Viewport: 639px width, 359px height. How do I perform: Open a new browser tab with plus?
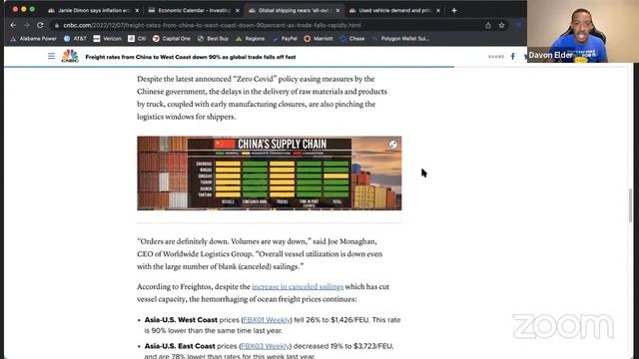click(x=454, y=11)
